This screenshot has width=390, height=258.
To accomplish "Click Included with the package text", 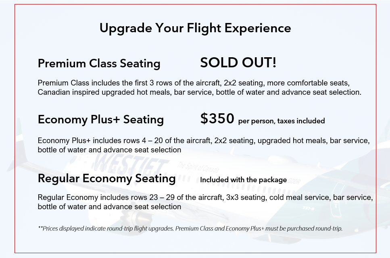I will tap(244, 180).
